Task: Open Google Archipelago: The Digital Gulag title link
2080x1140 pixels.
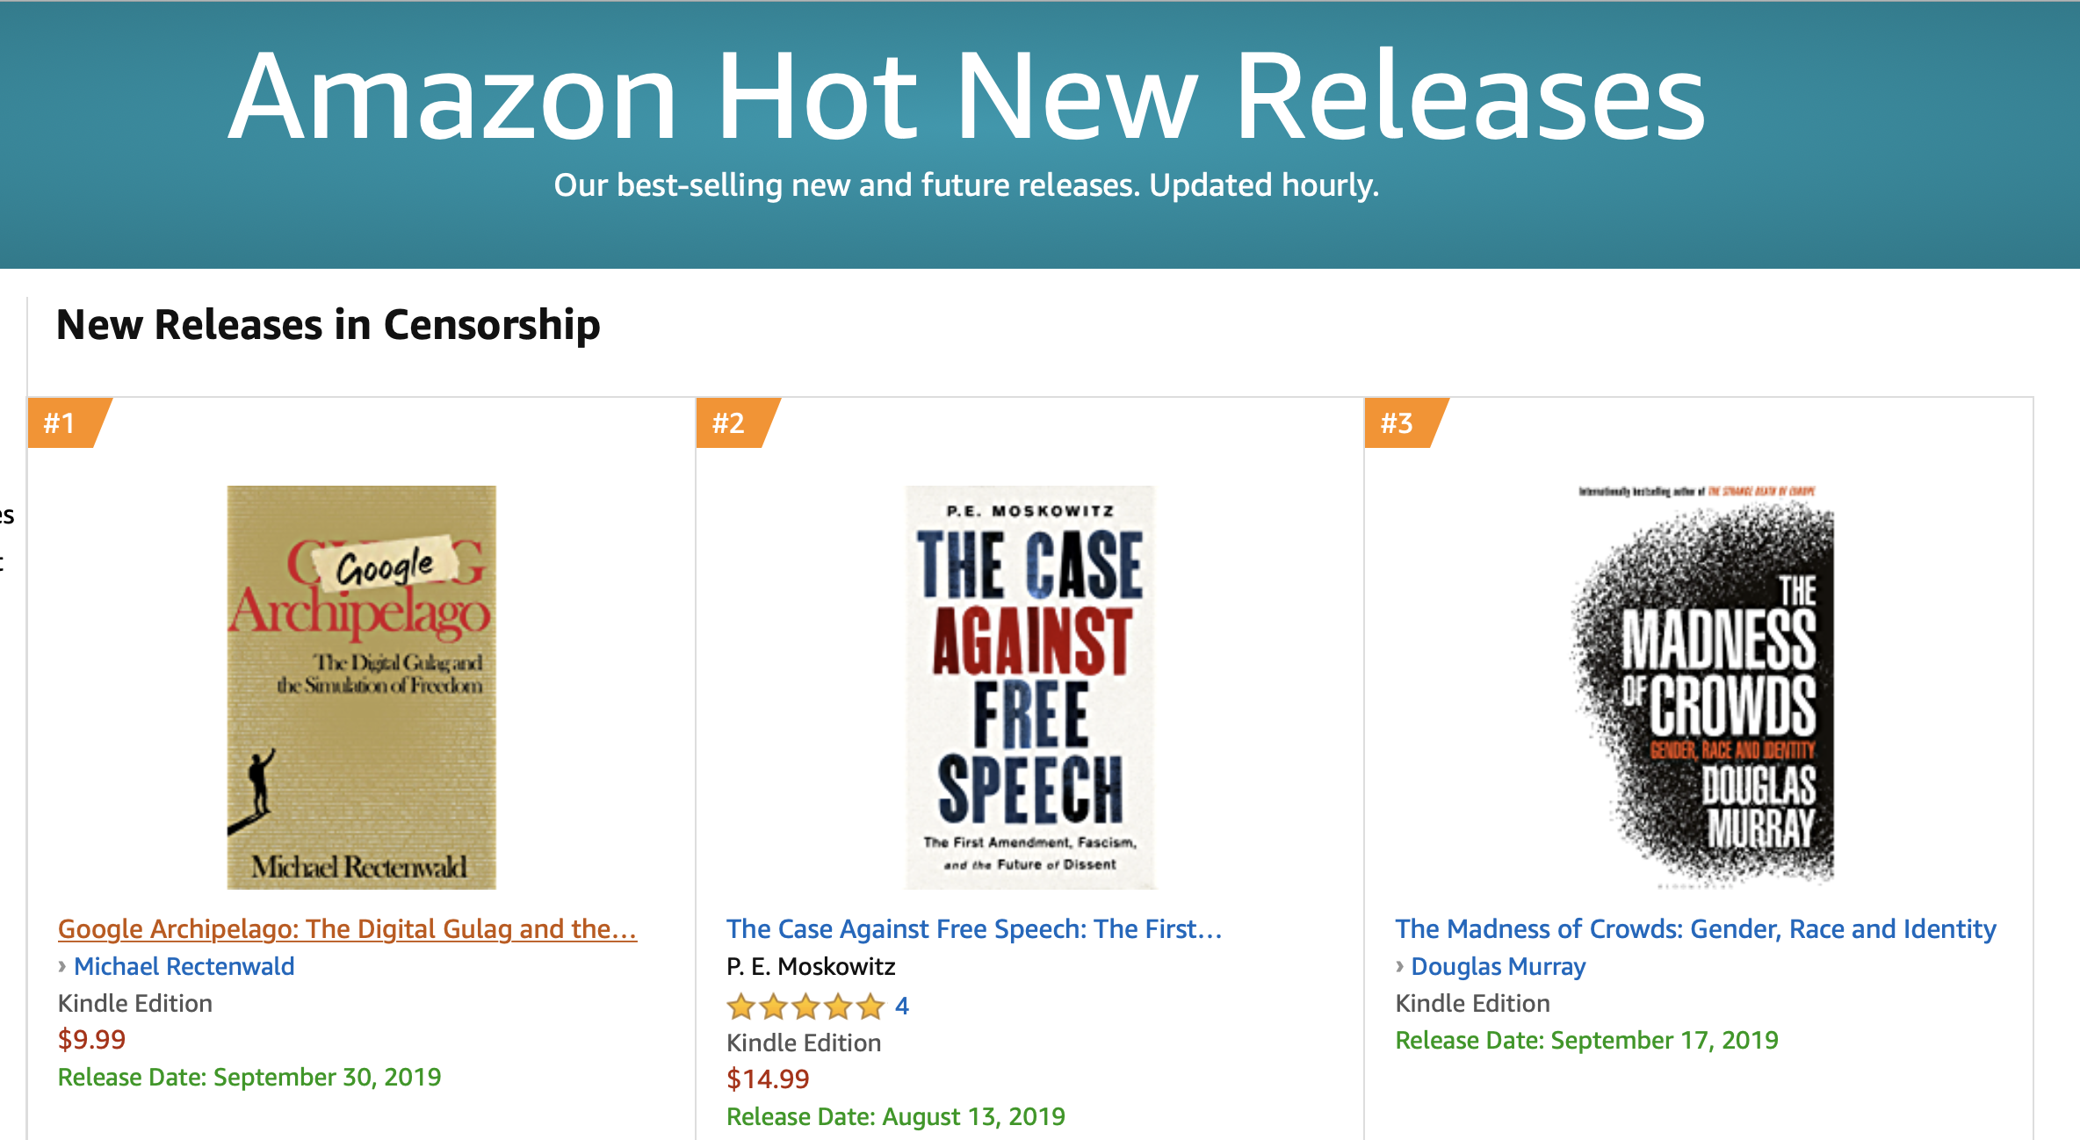Action: tap(347, 928)
